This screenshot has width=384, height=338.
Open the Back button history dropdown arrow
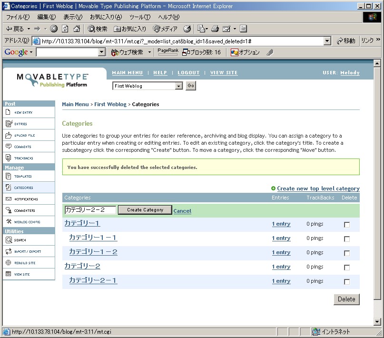pos(29,29)
